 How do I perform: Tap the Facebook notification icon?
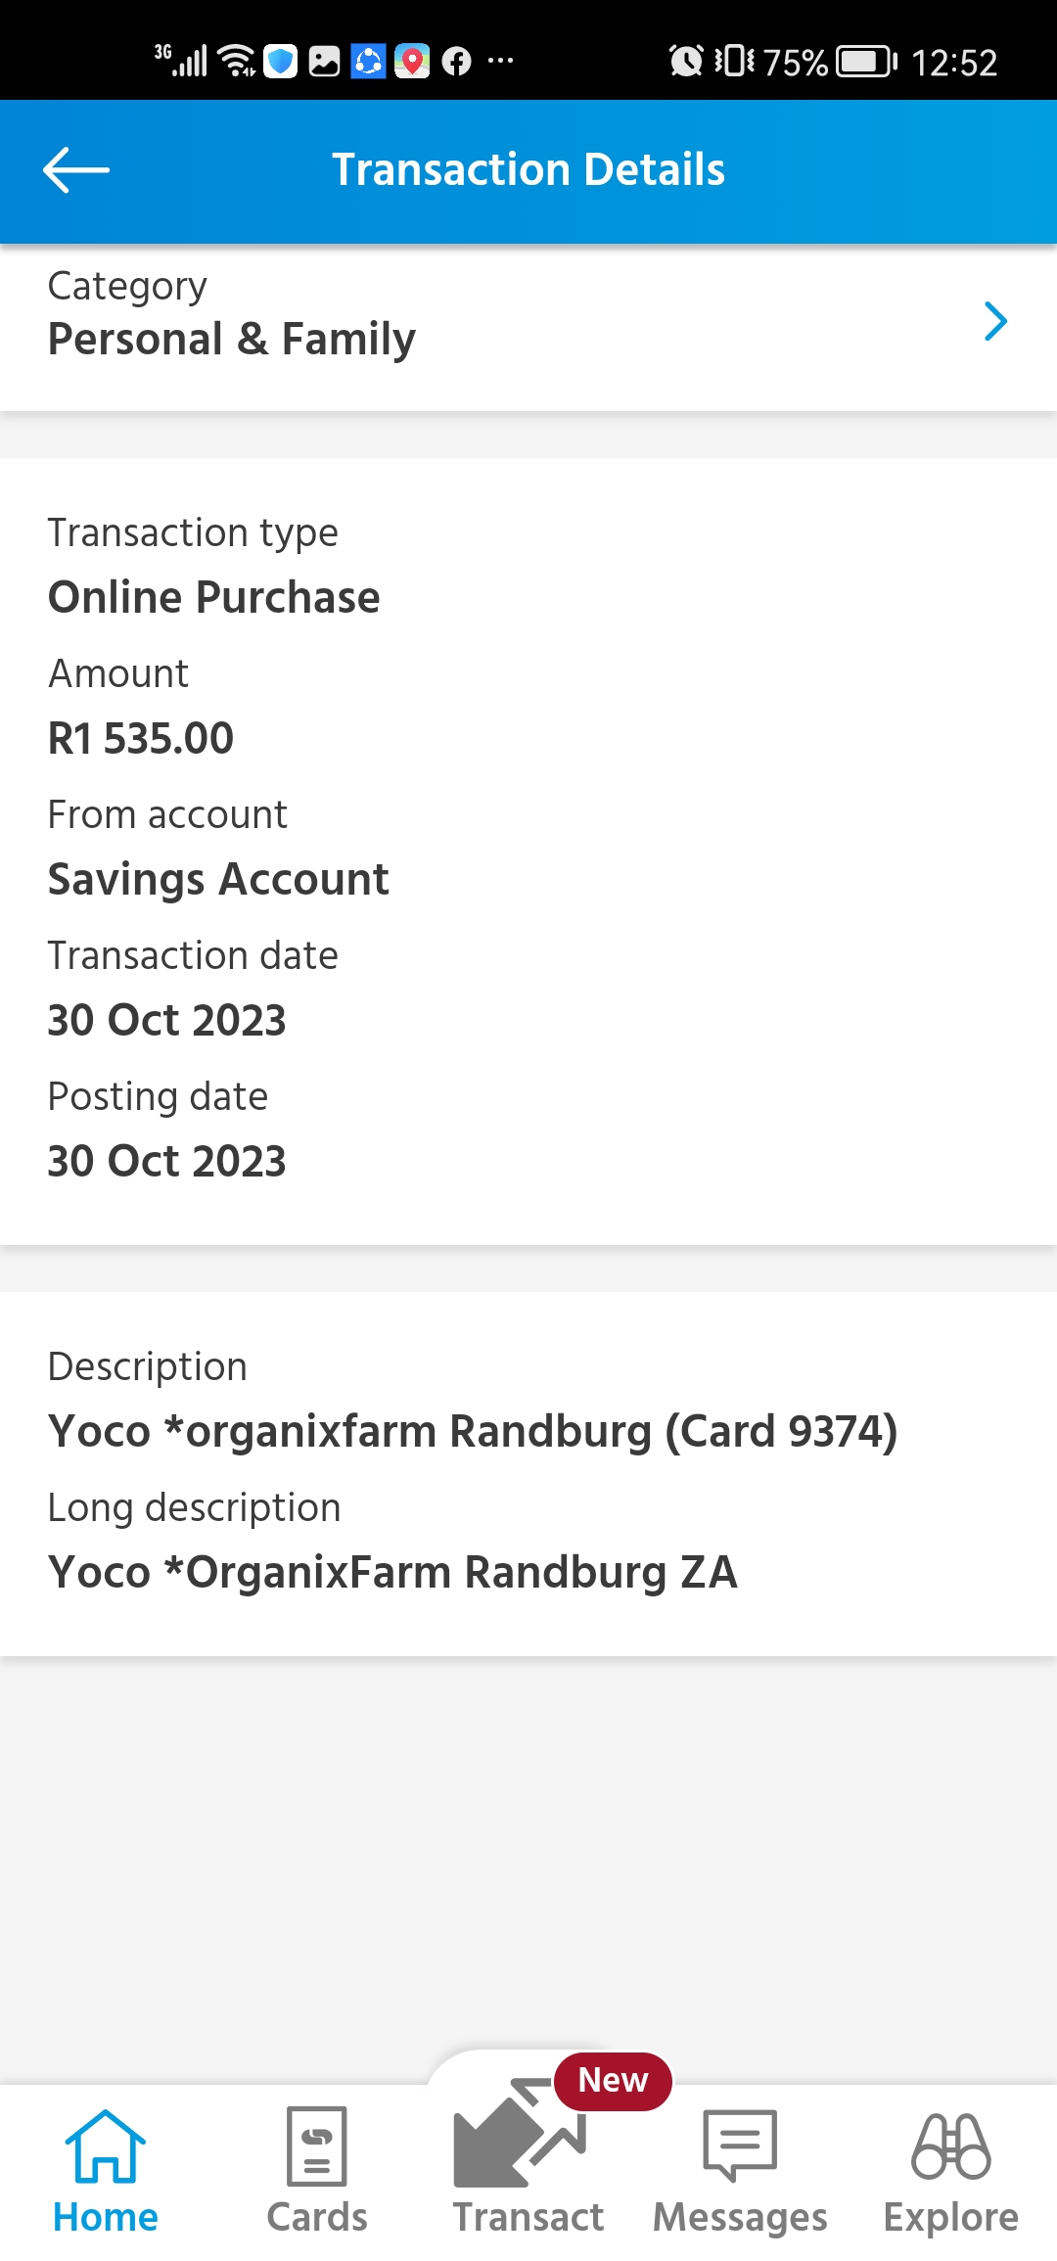[456, 62]
